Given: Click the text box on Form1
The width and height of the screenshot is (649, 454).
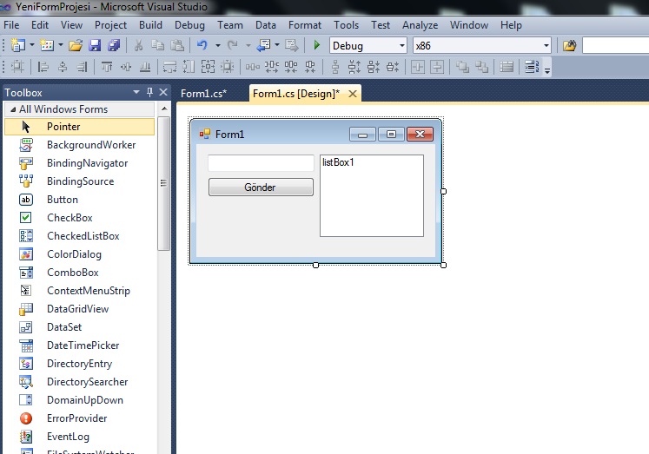Looking at the screenshot, I should tap(261, 163).
